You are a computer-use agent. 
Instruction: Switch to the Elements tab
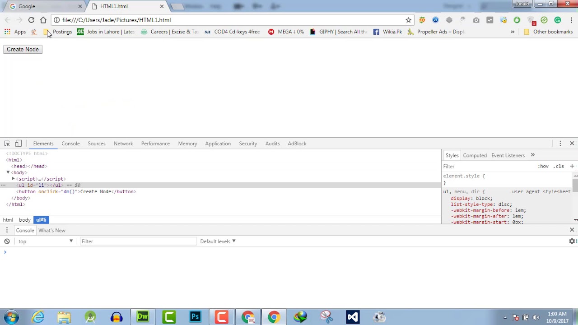click(43, 144)
